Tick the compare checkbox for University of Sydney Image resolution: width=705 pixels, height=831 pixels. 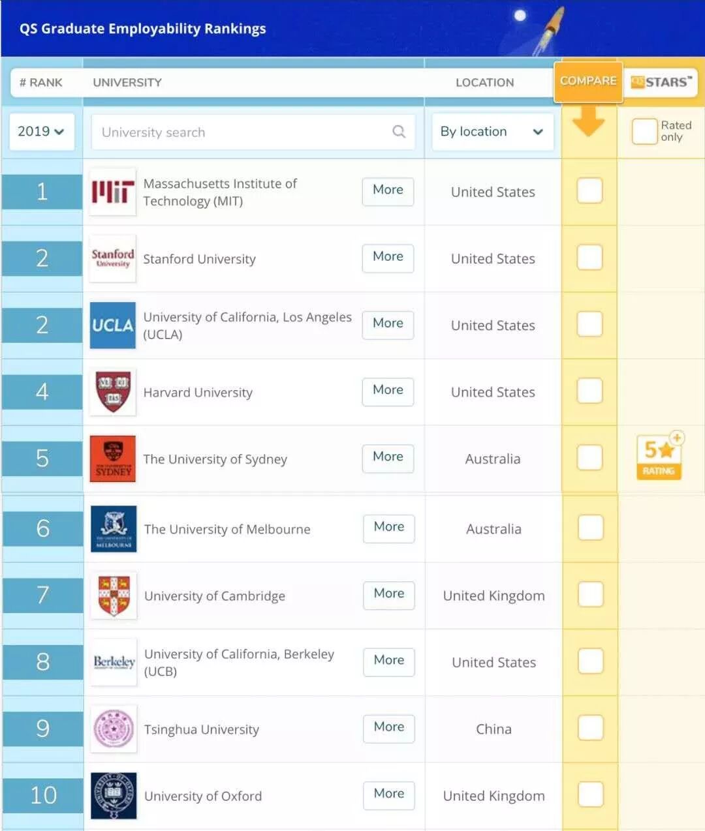pos(589,457)
